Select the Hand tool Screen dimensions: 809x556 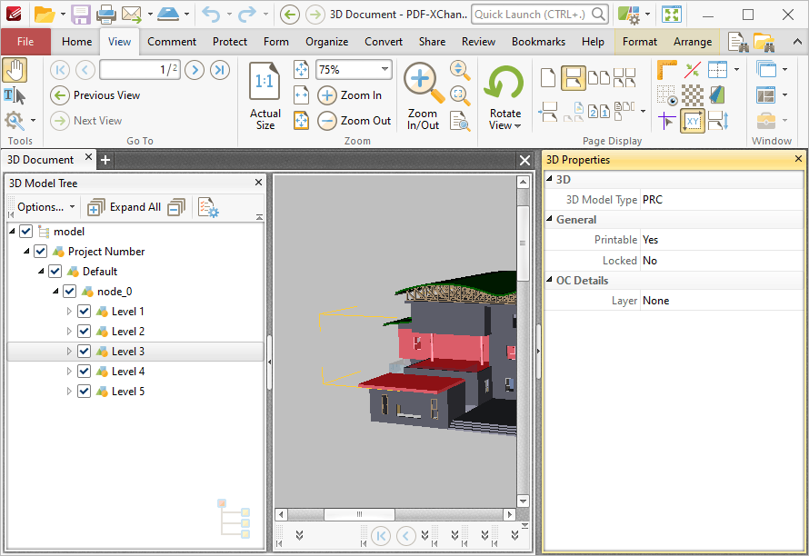(15, 70)
